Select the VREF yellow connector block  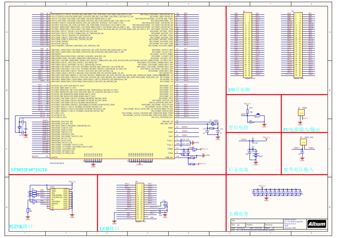point(301,112)
